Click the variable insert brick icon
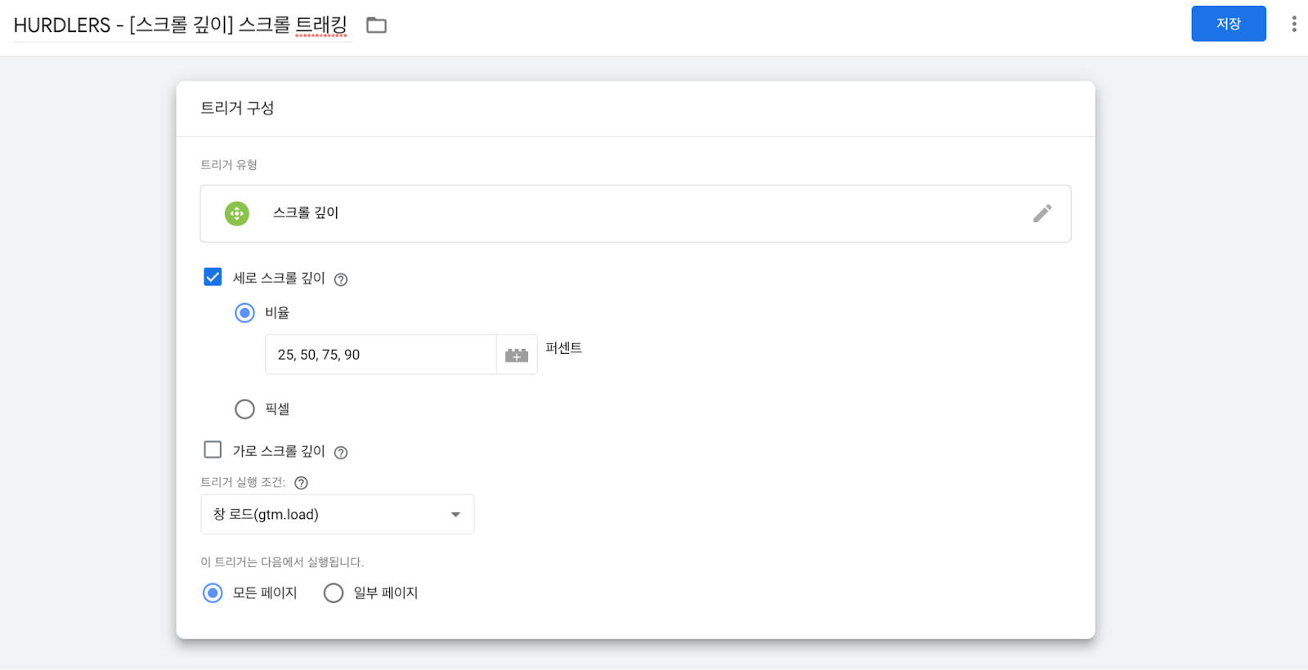1308x670 pixels. (517, 355)
